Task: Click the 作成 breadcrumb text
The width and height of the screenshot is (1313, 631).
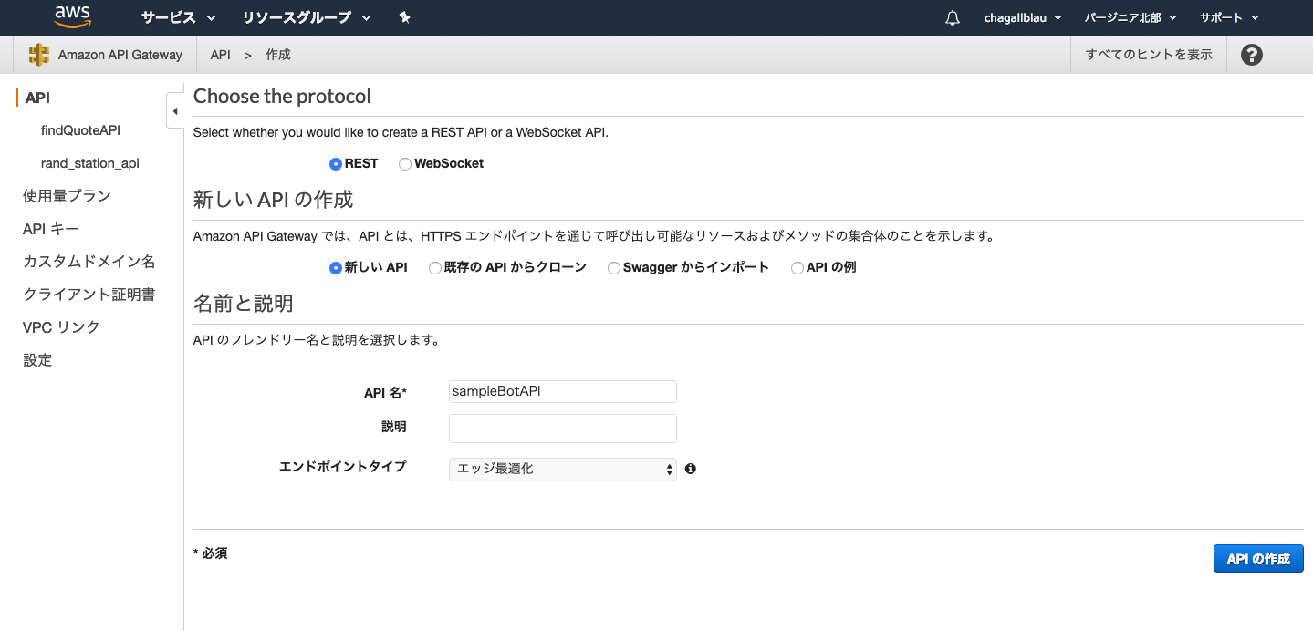Action: pyautogui.click(x=278, y=55)
